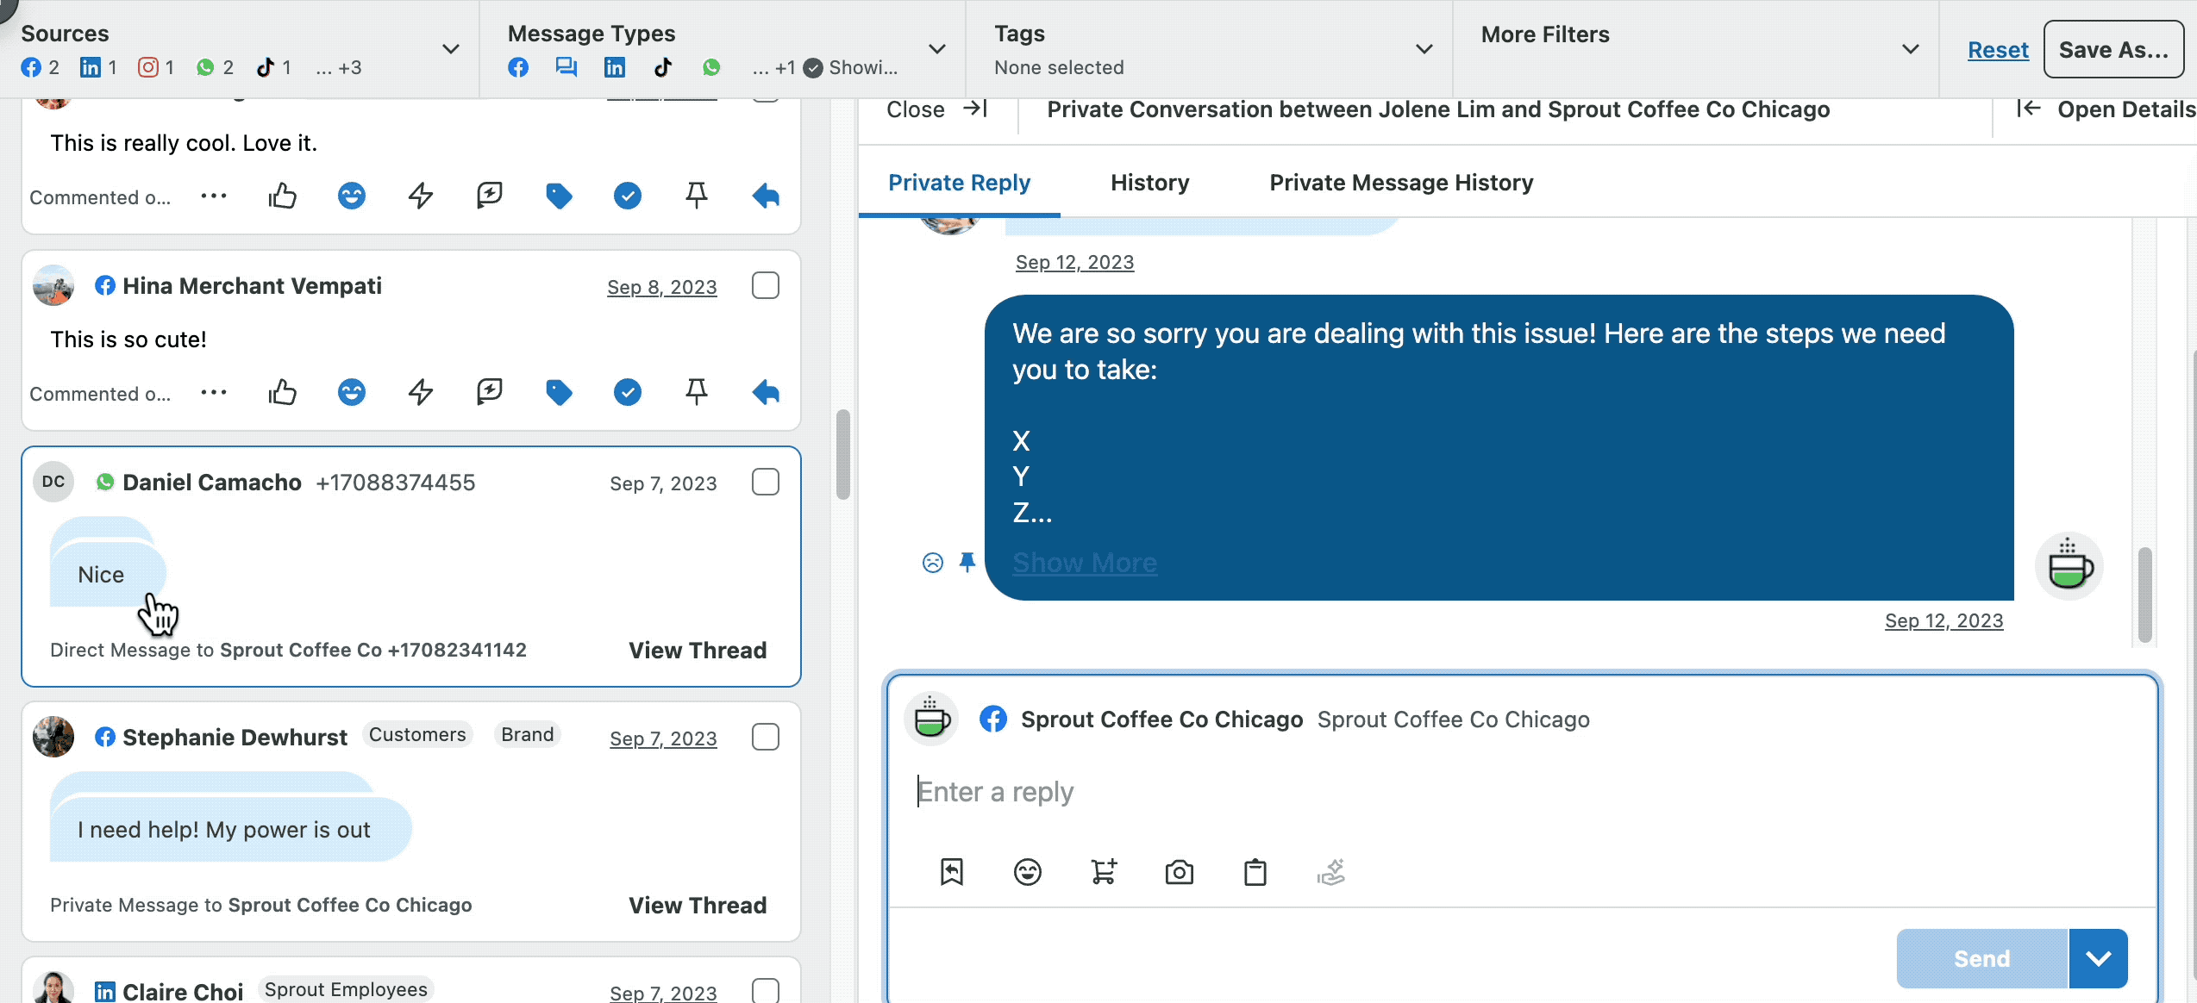Screen dimensions: 2197x1003
Task: Apply a tag to Hina's comment
Action: click(559, 392)
